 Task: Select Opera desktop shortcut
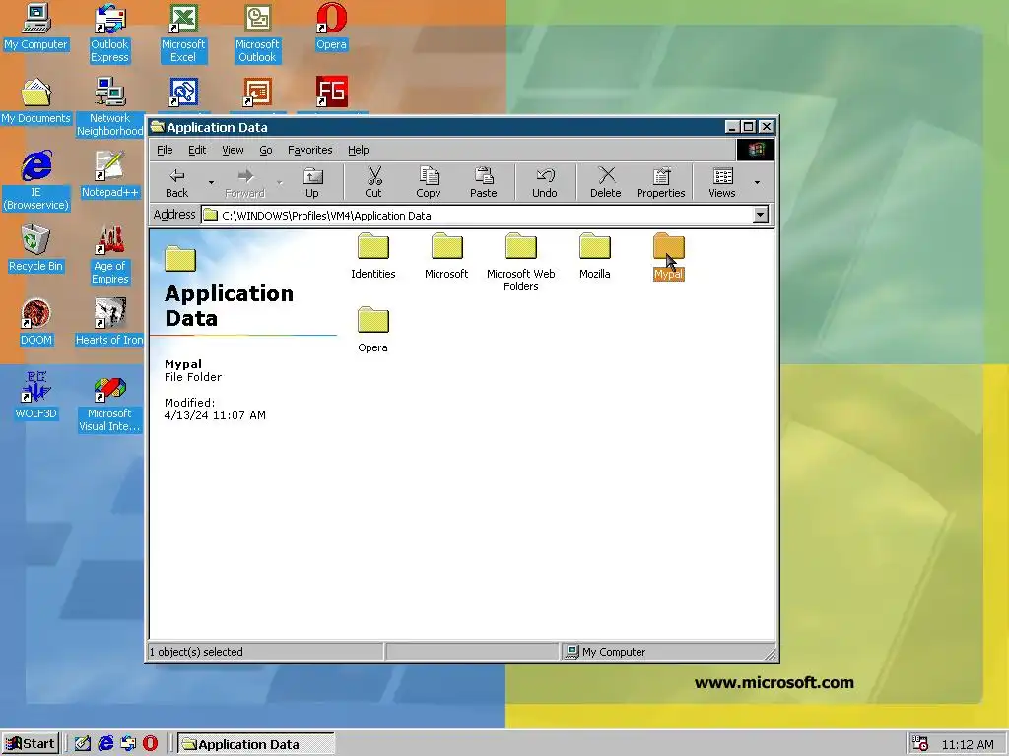(x=331, y=27)
